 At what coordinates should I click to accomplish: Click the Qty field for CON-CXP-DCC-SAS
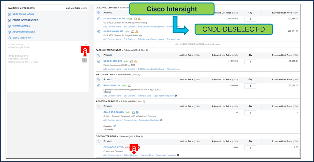tap(250, 113)
